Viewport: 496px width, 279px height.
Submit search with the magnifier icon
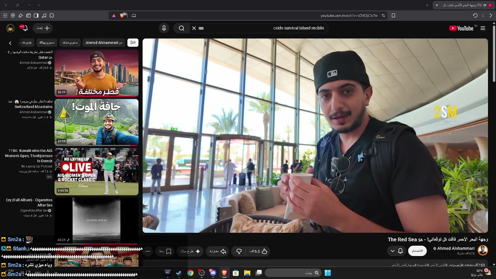[x=181, y=28]
